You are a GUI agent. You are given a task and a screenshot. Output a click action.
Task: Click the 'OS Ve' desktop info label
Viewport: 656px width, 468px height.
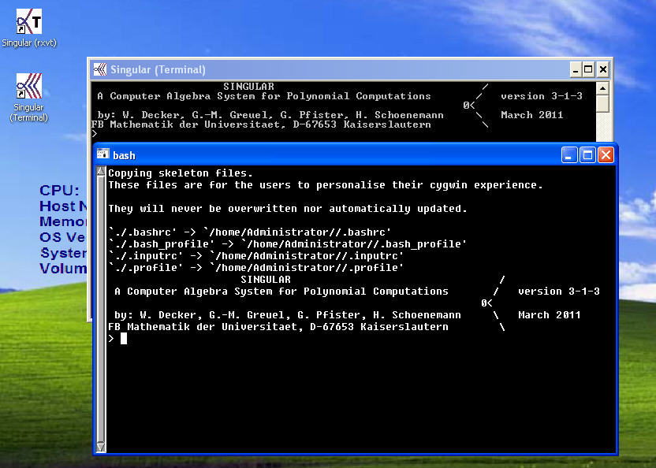pos(62,237)
